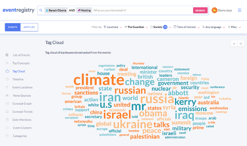Click the orange word climate in cloud
Viewport: 247px width, 146px height.
pos(99,80)
